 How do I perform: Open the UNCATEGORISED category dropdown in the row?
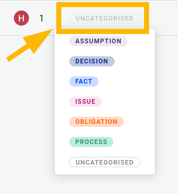pyautogui.click(x=105, y=18)
